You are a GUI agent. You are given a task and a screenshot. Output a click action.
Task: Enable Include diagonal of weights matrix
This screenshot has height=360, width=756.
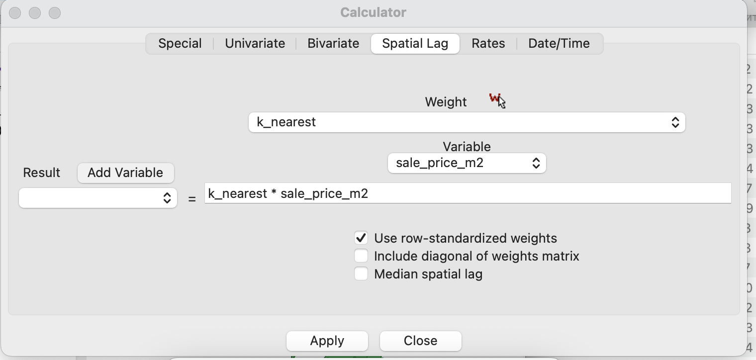pyautogui.click(x=361, y=256)
